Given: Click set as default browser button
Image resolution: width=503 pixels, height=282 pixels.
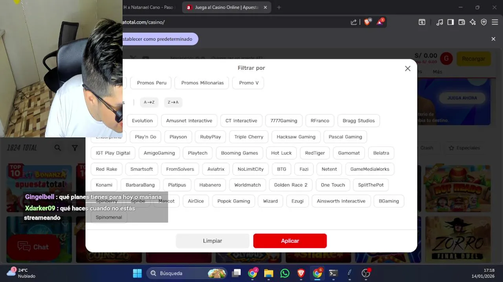Looking at the screenshot, I should pyautogui.click(x=160, y=39).
